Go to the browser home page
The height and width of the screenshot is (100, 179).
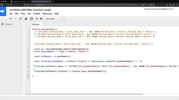pos(11,5)
